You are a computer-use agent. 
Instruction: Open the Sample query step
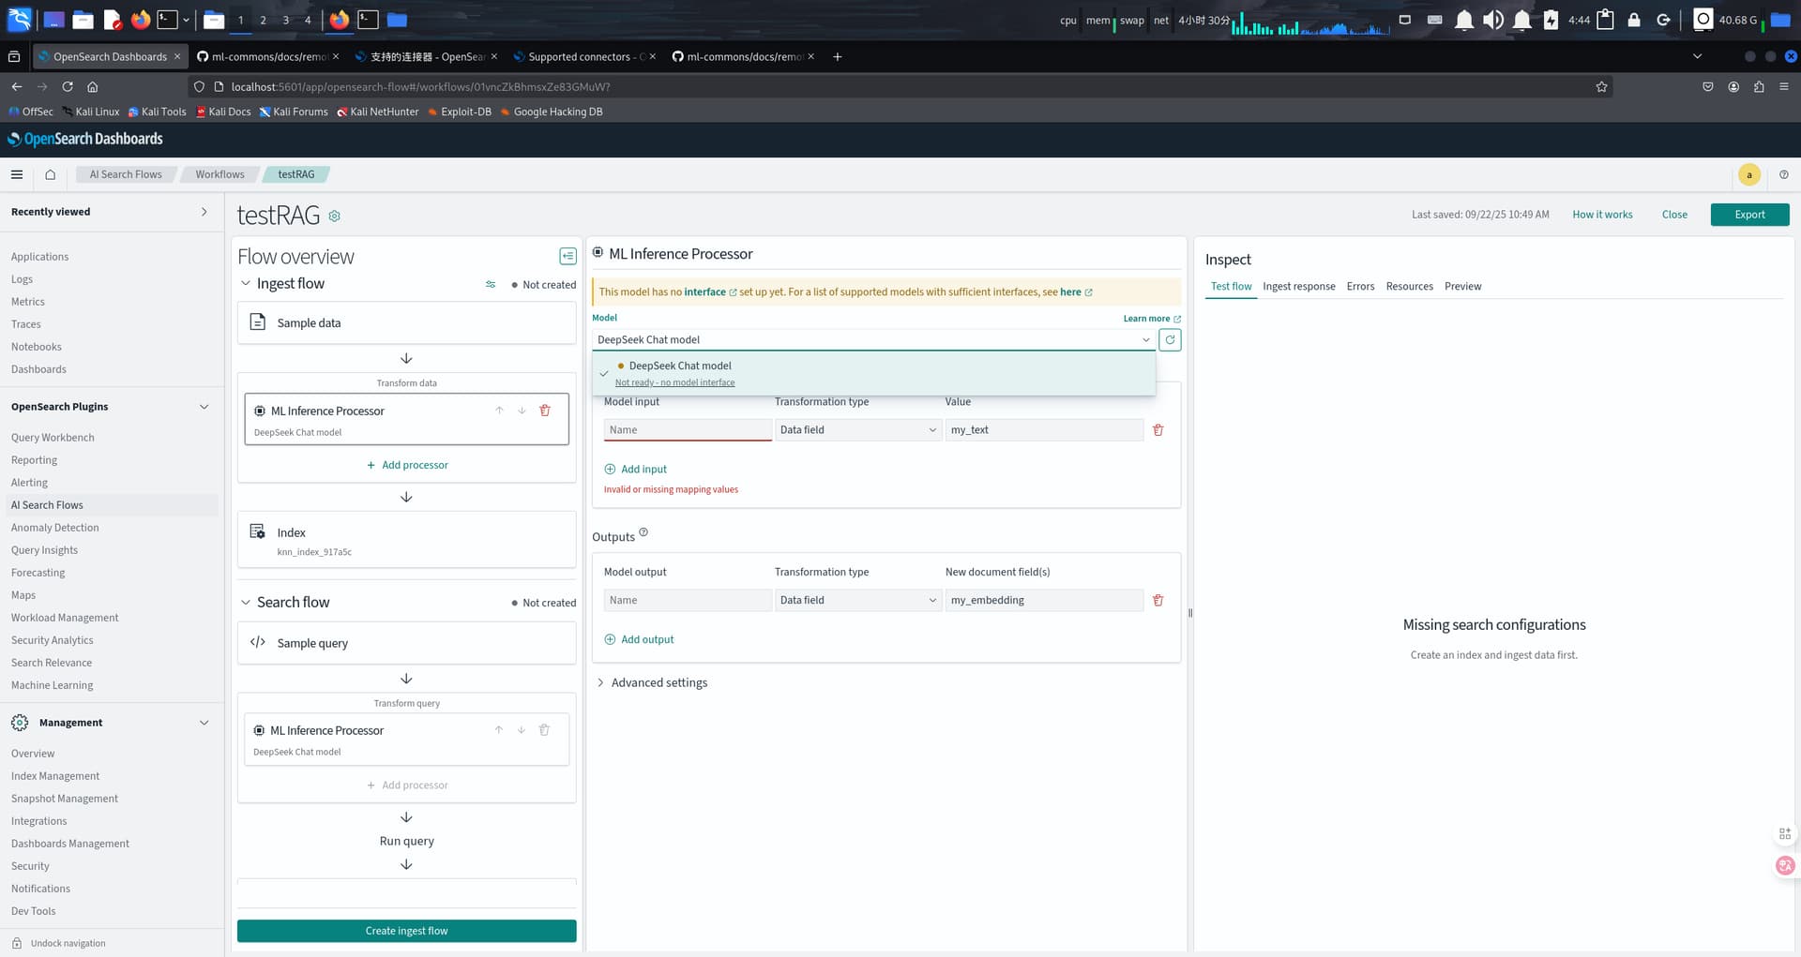(407, 643)
